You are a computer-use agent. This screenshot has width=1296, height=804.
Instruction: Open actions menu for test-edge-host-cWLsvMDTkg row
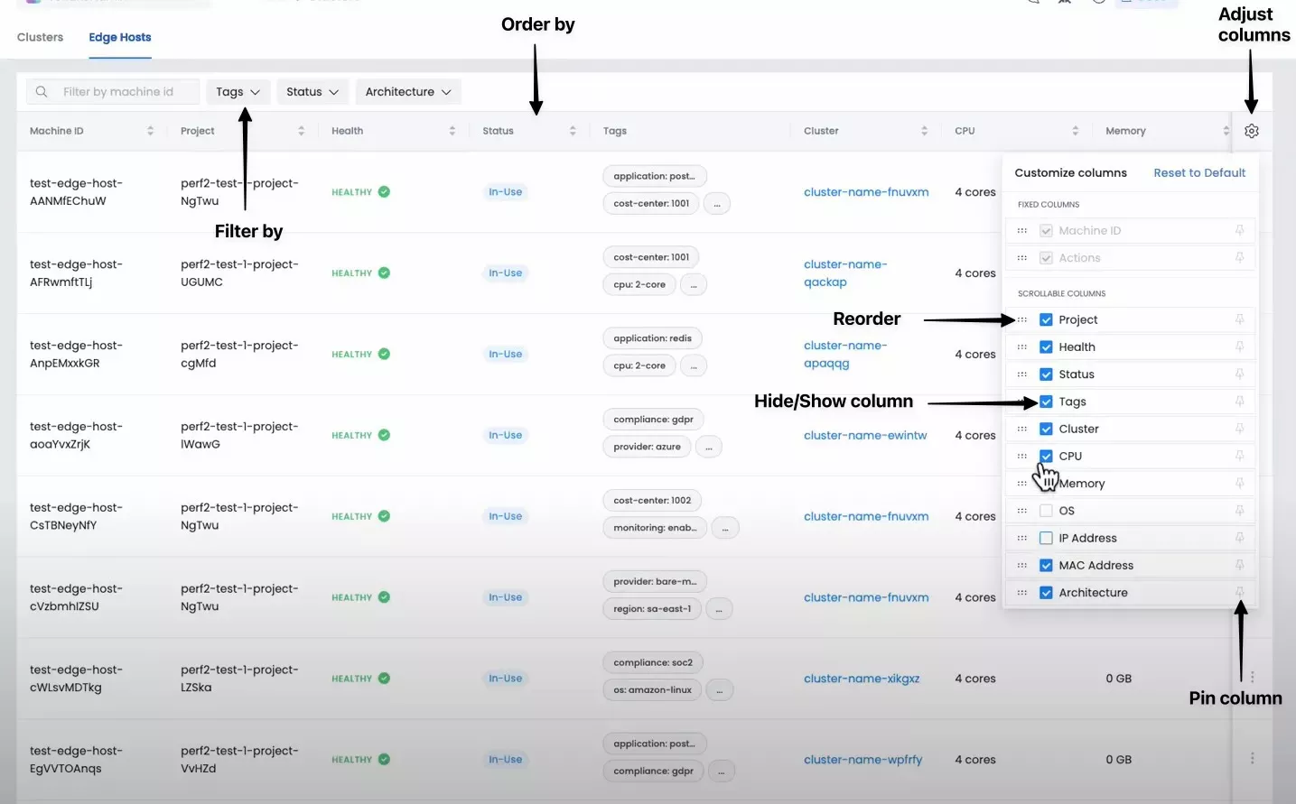point(1252,677)
